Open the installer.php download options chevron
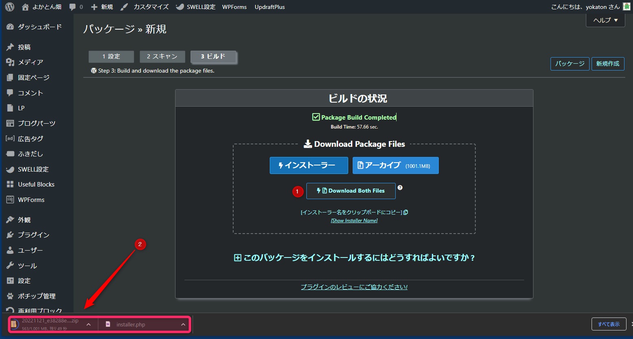Image resolution: width=633 pixels, height=339 pixels. click(183, 324)
